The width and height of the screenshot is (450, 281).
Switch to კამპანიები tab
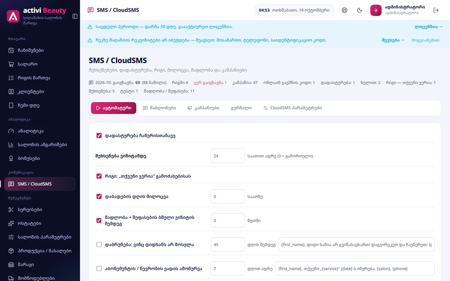click(x=203, y=108)
